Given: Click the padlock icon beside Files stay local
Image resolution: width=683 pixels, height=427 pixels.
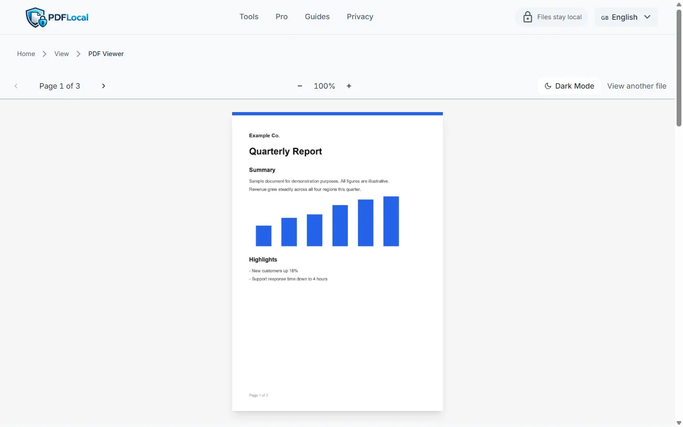Looking at the screenshot, I should tap(528, 17).
